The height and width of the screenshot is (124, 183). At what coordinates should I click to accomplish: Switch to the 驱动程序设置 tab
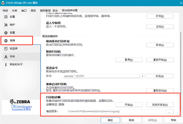pos(70,10)
